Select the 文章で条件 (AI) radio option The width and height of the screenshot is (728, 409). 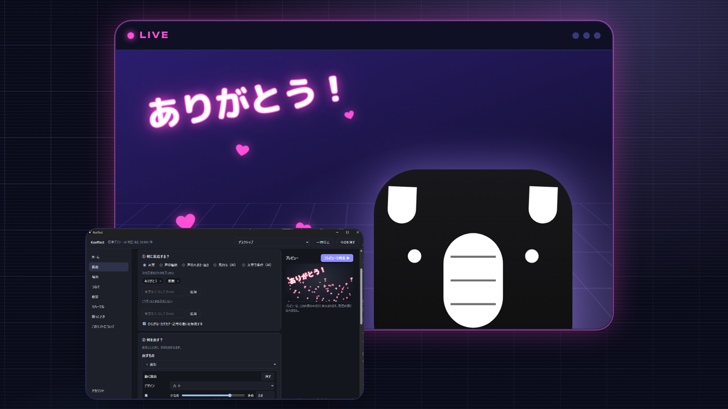[x=244, y=265]
